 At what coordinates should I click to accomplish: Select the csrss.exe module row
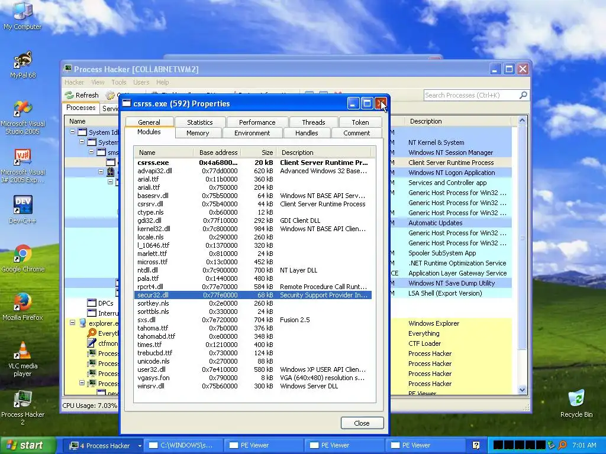(x=253, y=163)
